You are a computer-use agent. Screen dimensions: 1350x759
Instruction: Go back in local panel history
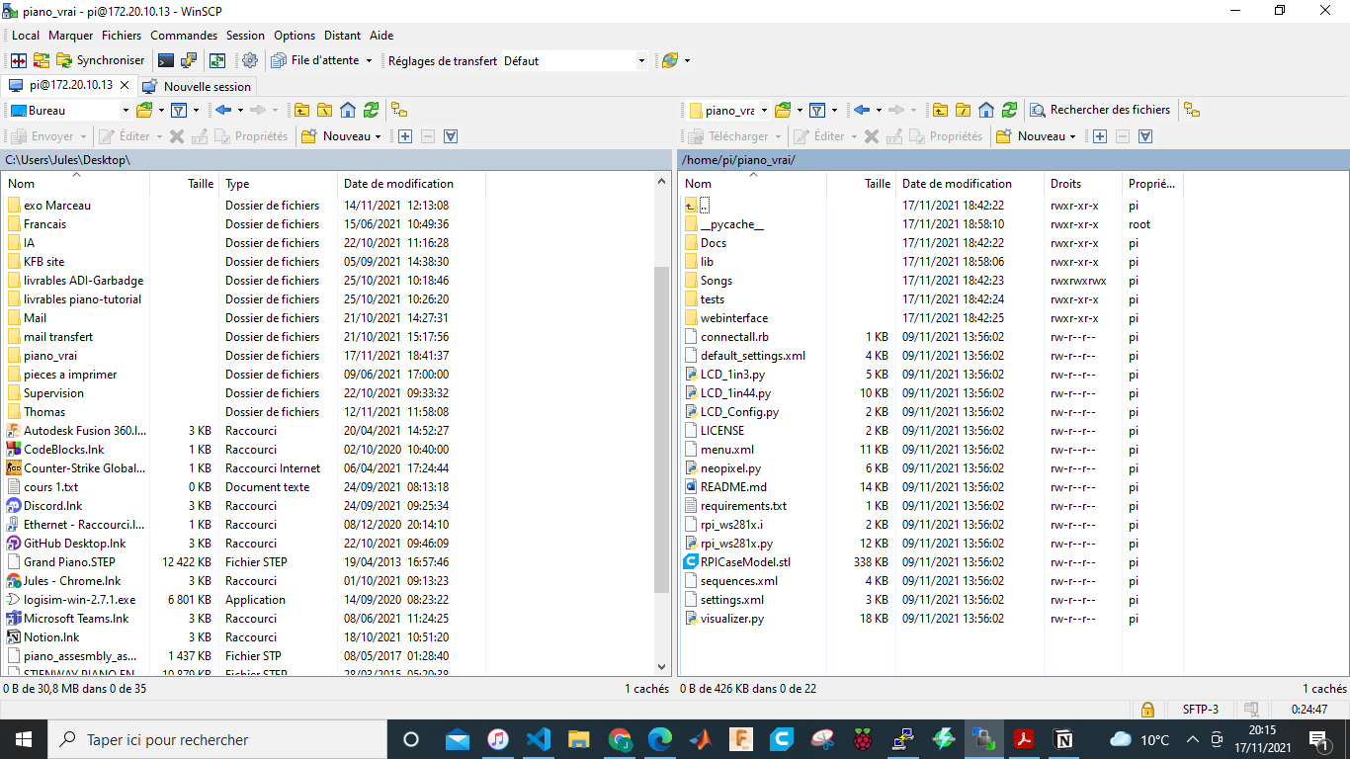(223, 110)
